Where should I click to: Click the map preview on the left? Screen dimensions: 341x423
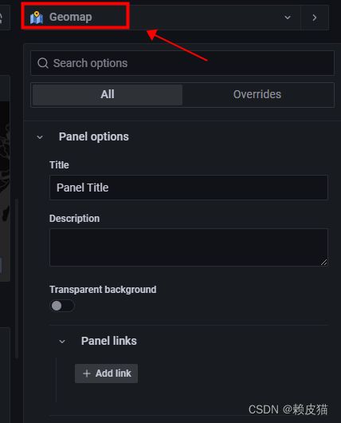tap(5, 192)
